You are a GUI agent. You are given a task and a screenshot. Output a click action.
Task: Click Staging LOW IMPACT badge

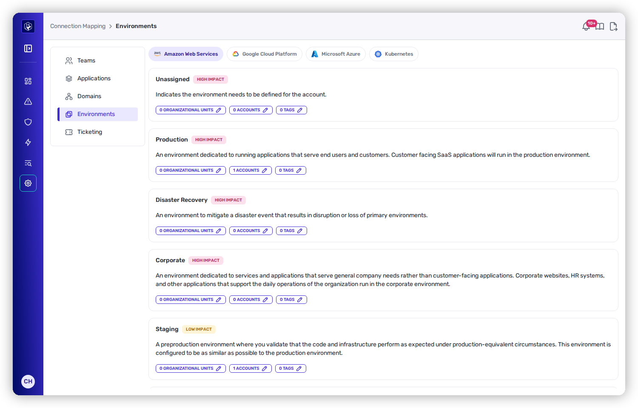coord(199,329)
